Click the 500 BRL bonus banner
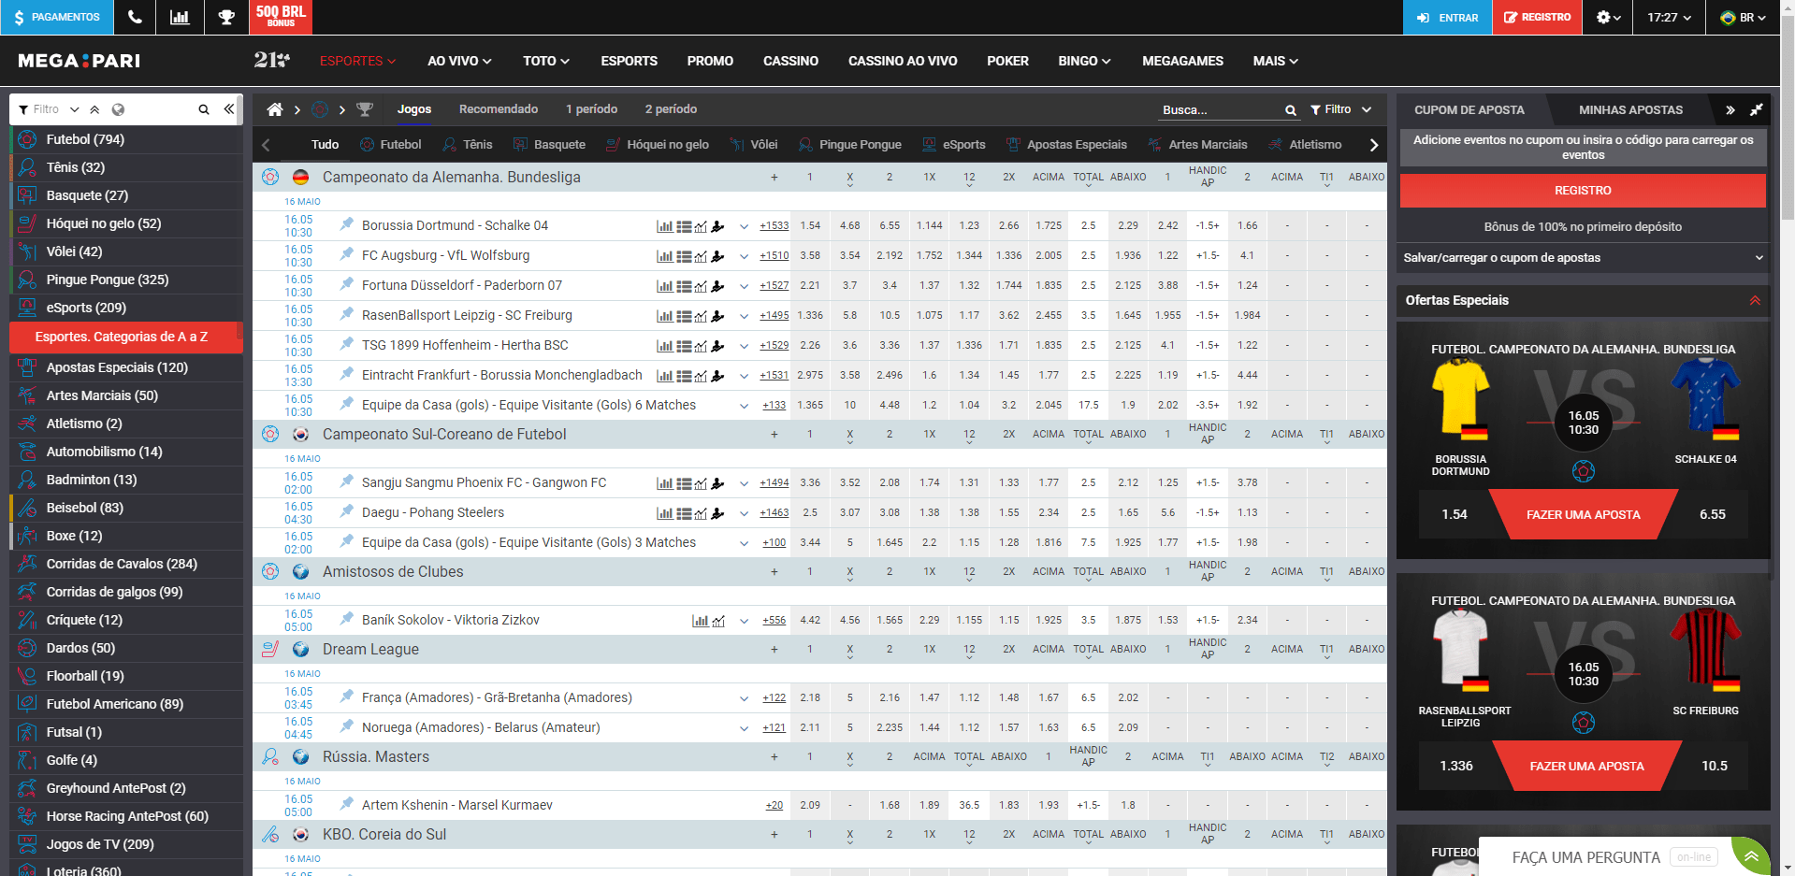1795x876 pixels. (281, 17)
